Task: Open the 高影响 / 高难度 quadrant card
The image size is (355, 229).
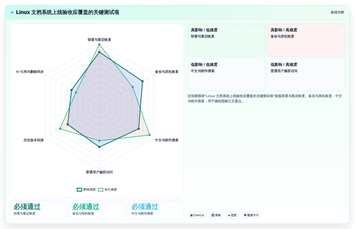Action: 306,40
